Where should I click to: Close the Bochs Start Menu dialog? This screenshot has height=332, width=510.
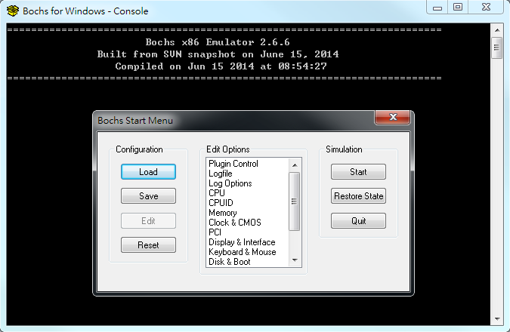click(x=393, y=117)
